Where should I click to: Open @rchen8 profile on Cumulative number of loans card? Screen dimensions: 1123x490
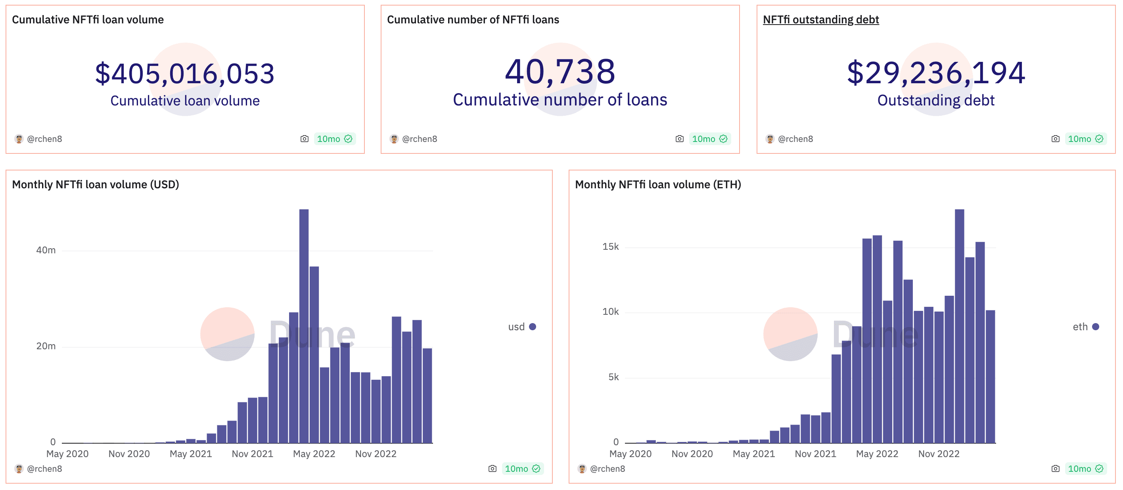point(420,139)
